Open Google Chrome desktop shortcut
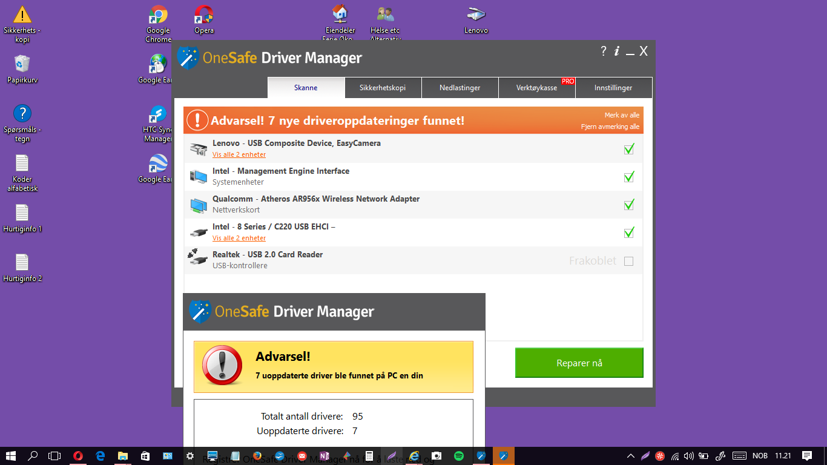 [x=158, y=24]
